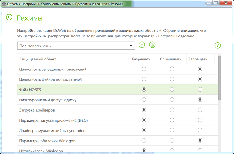
Task: Set Параметры запуска приложений (IFEO) to Спрашивать
Action: point(172,120)
